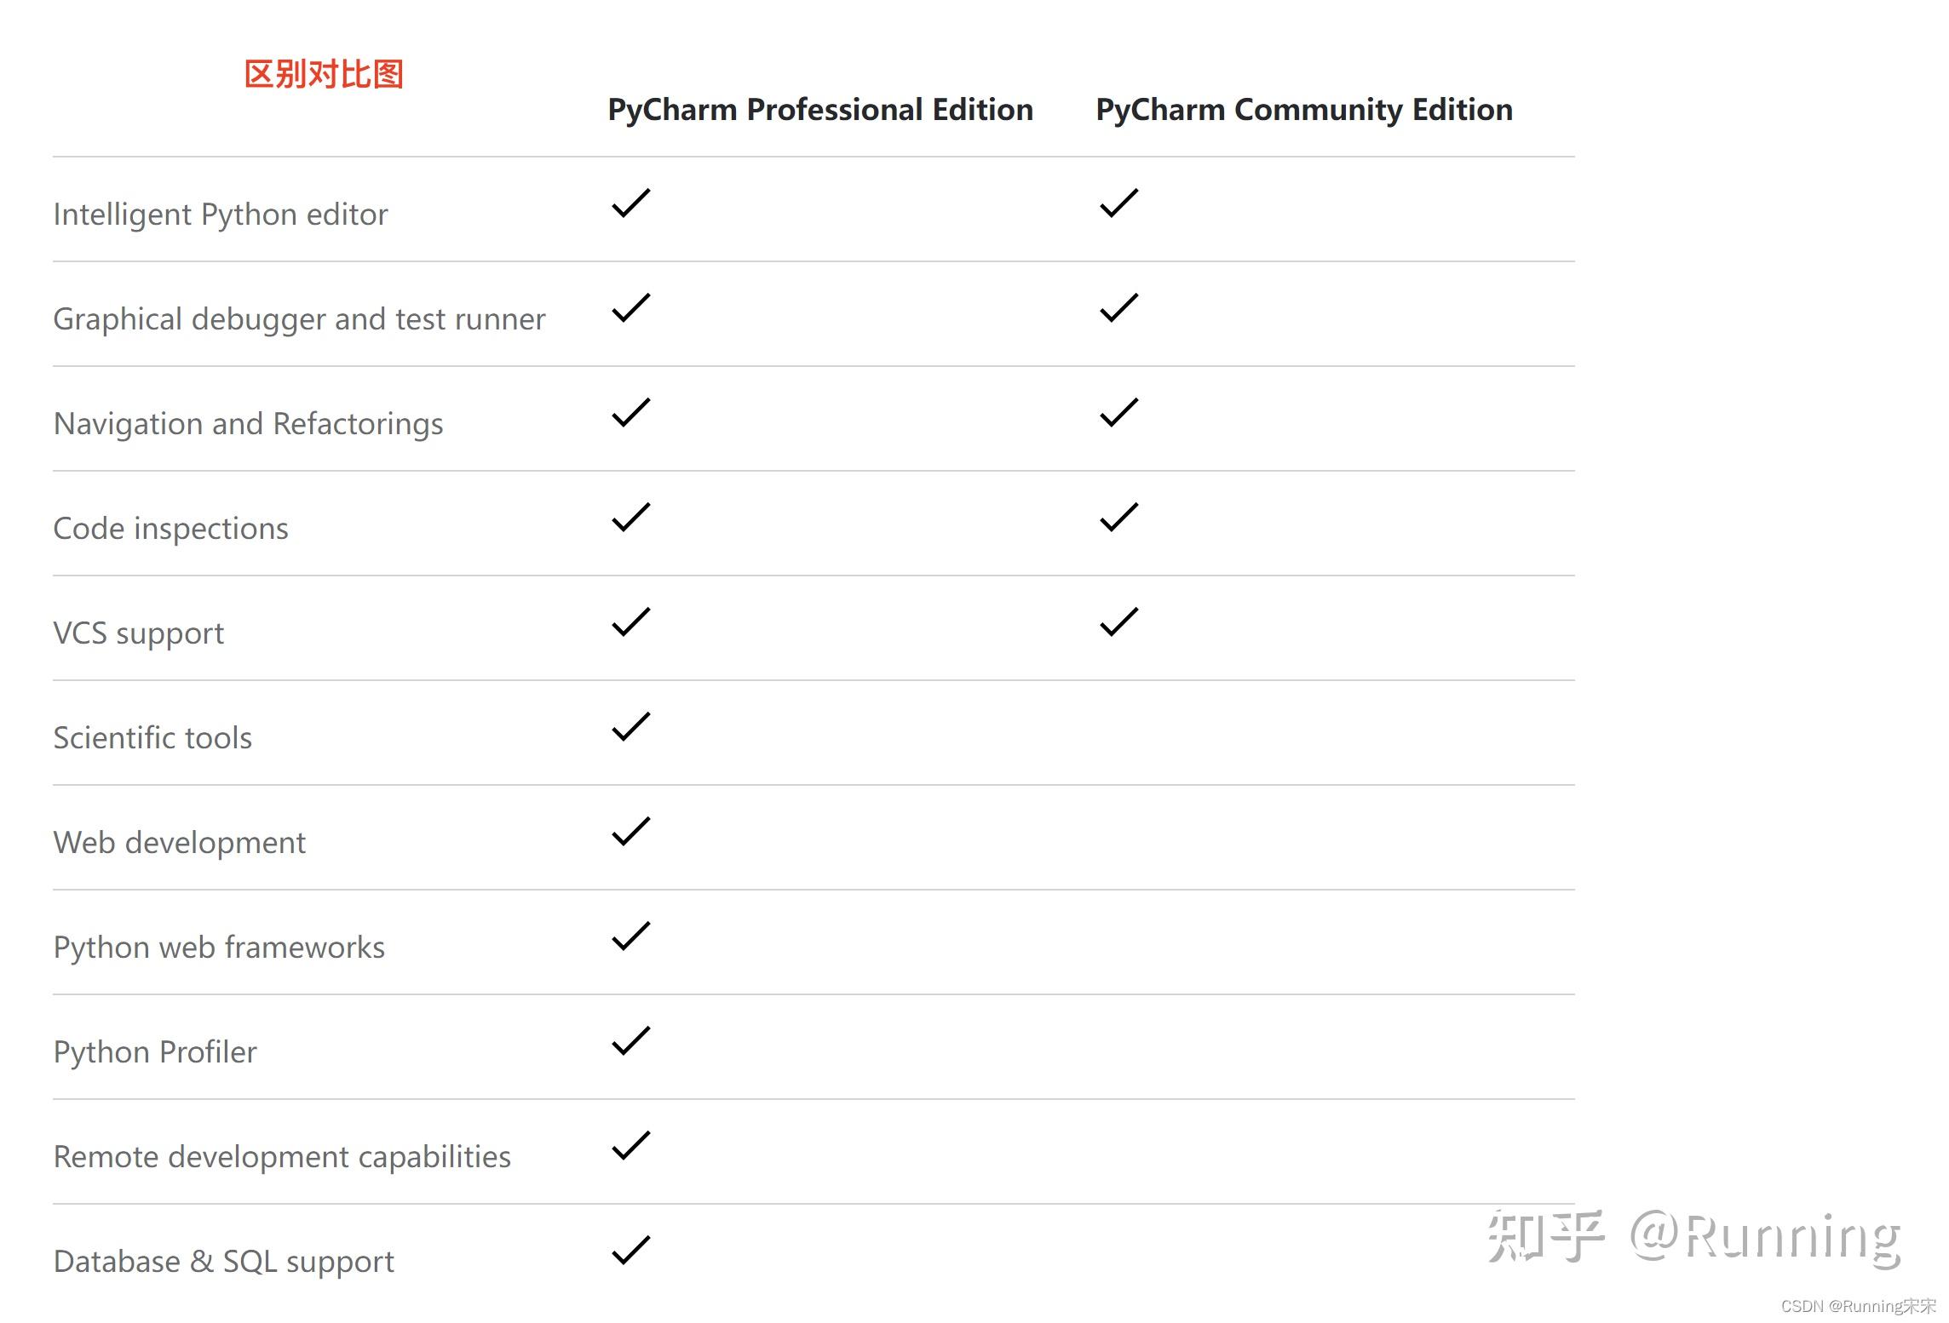Click the Graphical debugger and test runner label

[299, 319]
